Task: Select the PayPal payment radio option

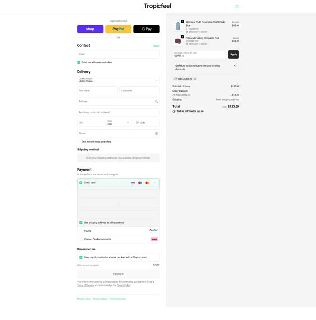Action: pos(81,231)
